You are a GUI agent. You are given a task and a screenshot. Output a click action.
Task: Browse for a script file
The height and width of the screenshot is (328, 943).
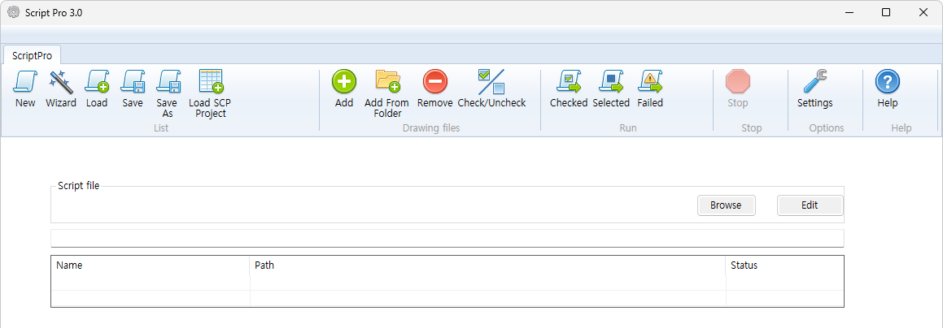pos(726,205)
